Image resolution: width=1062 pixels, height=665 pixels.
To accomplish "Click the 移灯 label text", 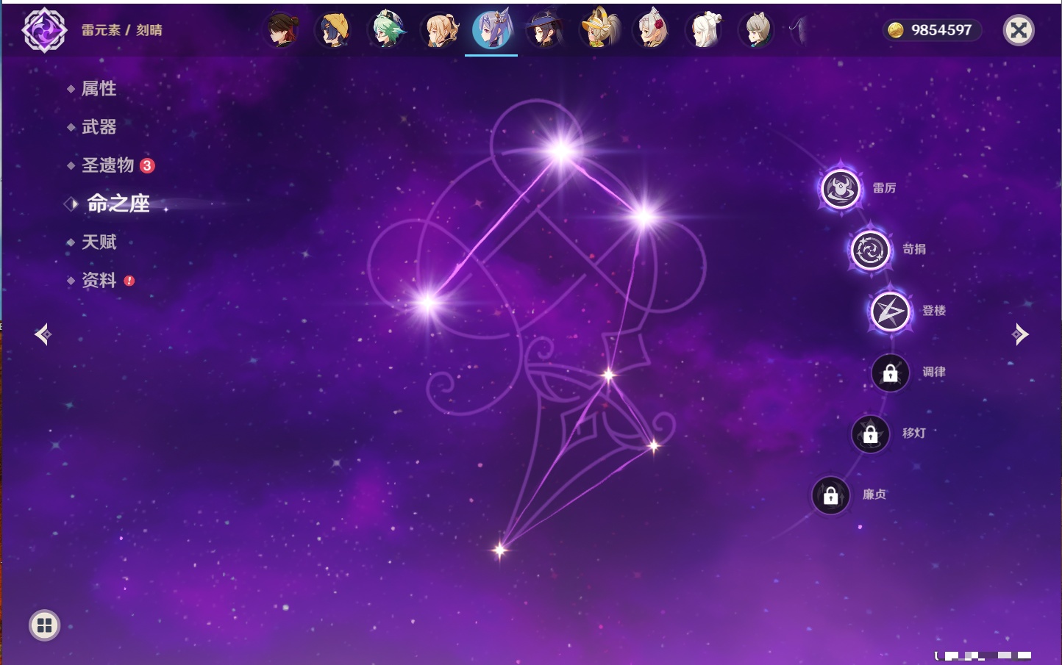I will coord(914,433).
